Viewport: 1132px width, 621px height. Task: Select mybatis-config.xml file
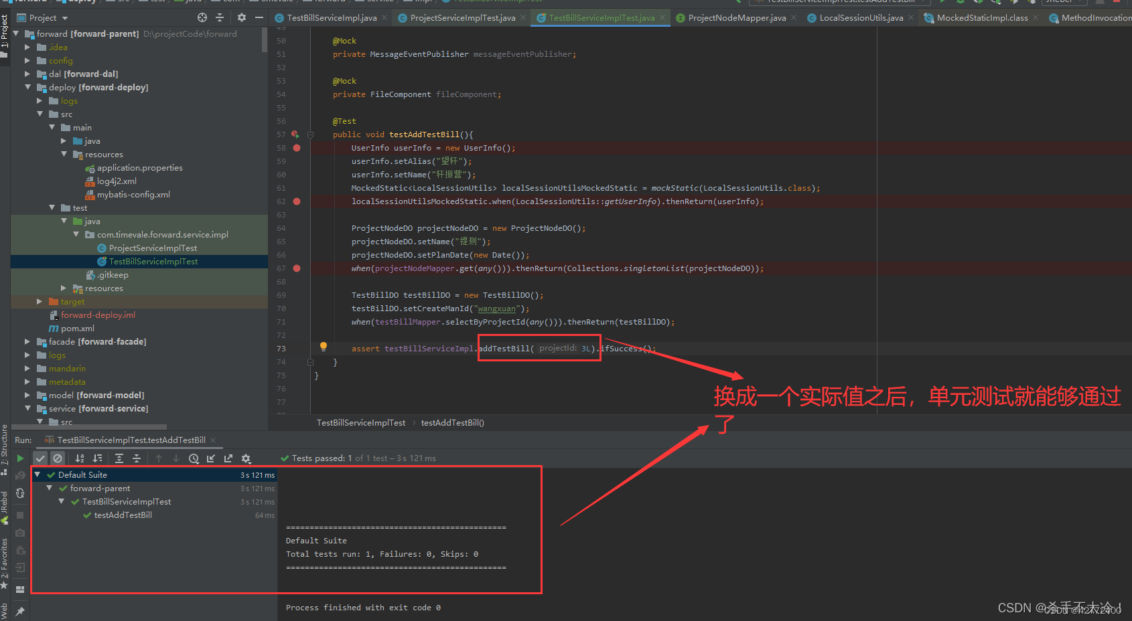point(133,194)
